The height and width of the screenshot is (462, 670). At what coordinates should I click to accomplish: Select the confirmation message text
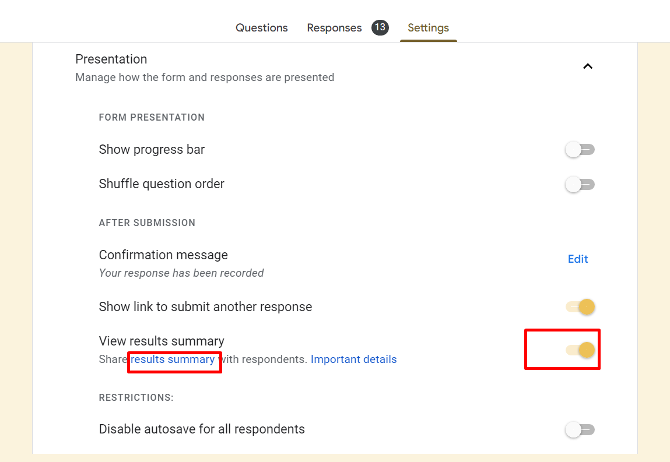click(181, 273)
